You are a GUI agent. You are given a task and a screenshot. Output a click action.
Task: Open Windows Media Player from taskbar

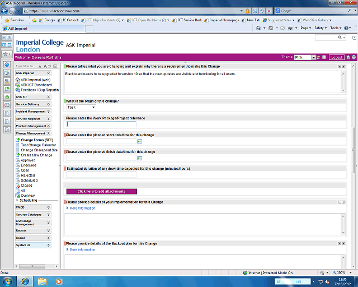tap(60, 280)
